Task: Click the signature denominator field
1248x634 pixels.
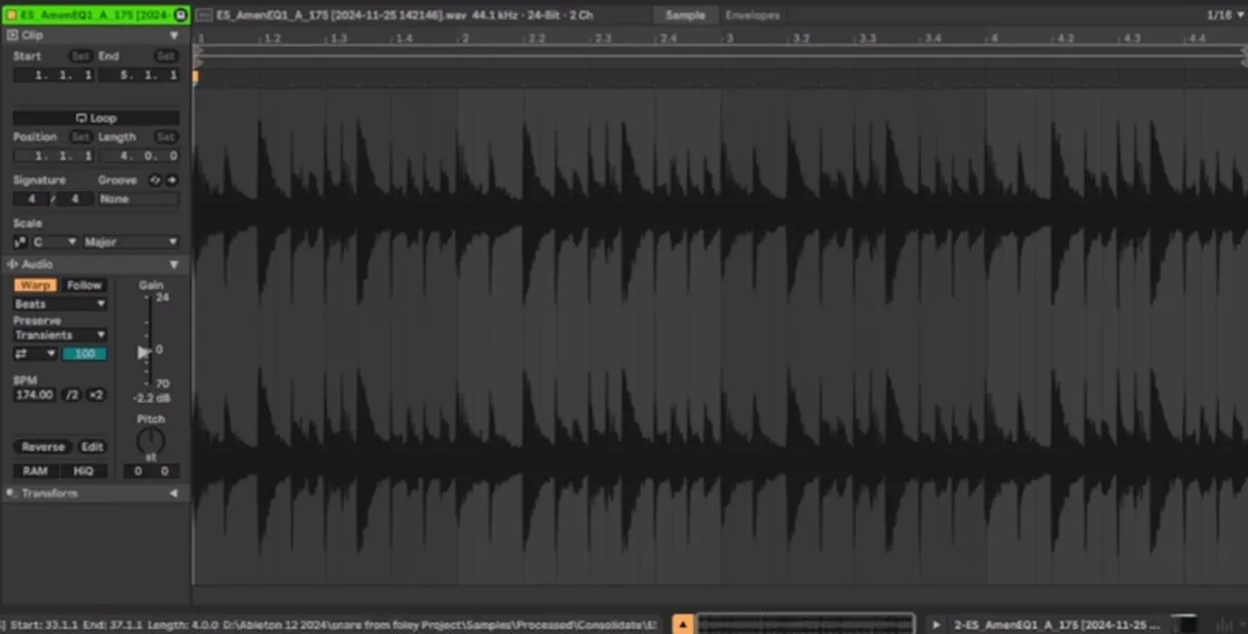Action: click(x=76, y=199)
